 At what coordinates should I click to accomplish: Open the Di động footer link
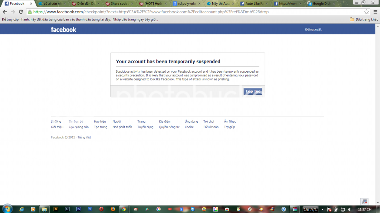point(56,122)
